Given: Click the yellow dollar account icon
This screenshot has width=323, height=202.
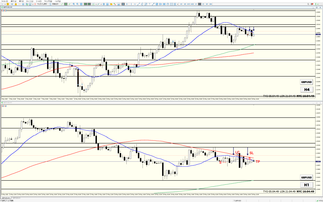Looking at the screenshot, I should coord(8,4).
